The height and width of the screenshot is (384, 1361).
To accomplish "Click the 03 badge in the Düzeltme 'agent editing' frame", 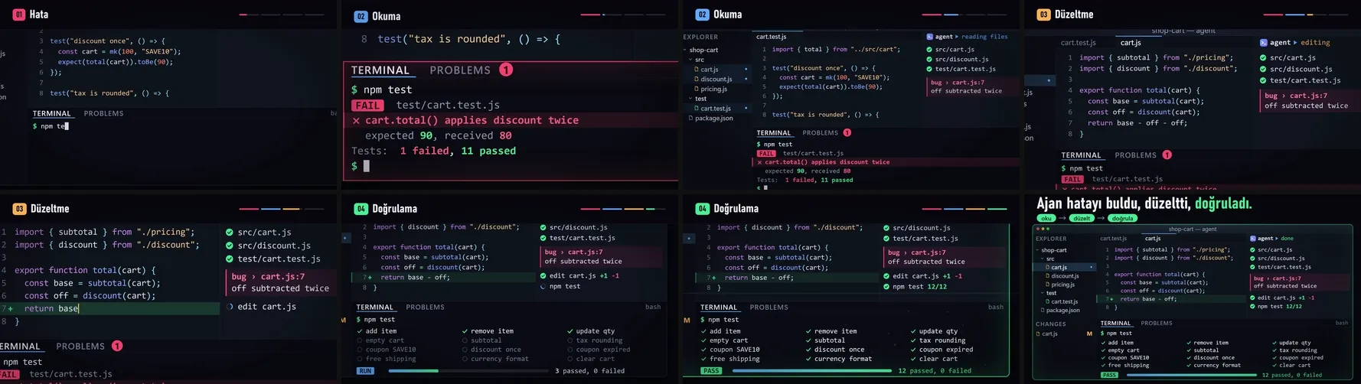I will (x=1043, y=15).
